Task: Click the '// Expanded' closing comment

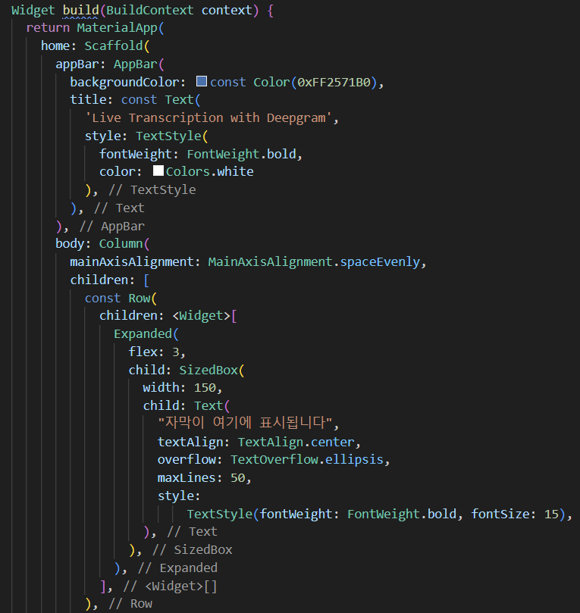Action: (177, 568)
